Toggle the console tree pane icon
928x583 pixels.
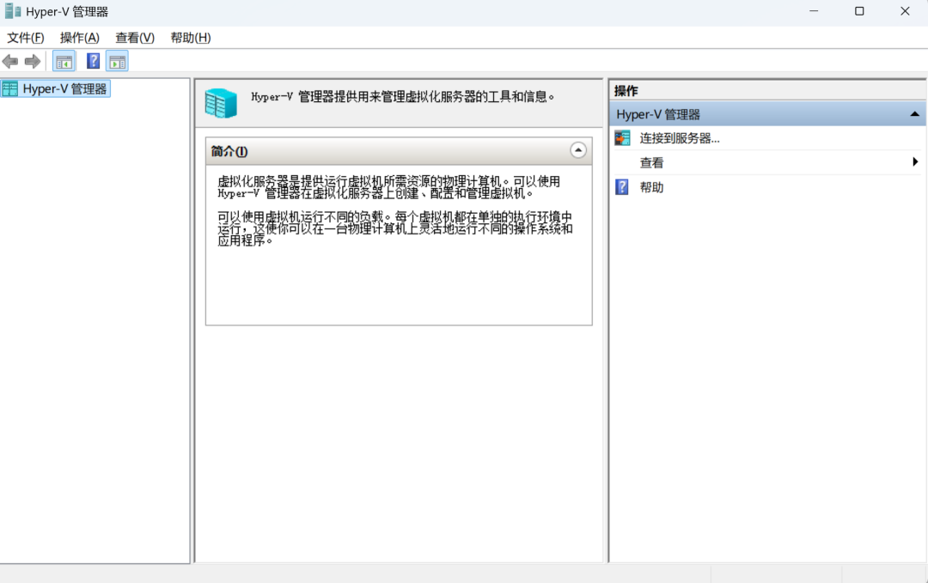pyautogui.click(x=64, y=61)
